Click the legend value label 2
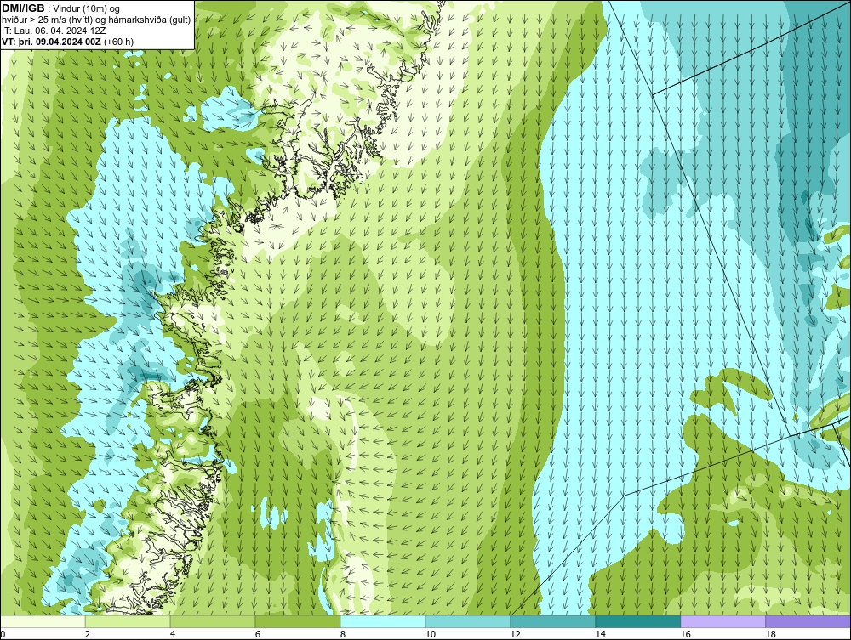The image size is (851, 640). [88, 634]
